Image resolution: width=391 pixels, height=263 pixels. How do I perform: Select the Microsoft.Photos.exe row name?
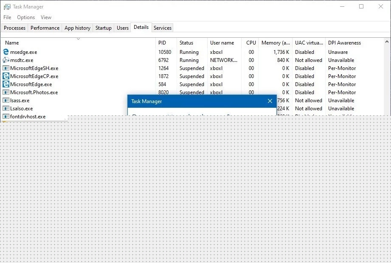tap(34, 92)
